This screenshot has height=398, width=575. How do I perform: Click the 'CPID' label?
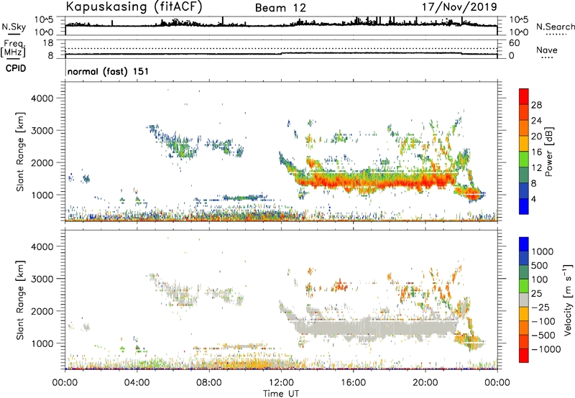point(16,68)
